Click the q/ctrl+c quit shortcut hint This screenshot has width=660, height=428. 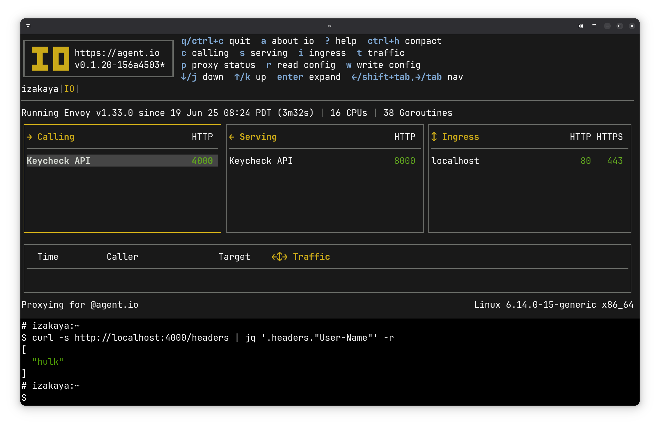click(216, 41)
